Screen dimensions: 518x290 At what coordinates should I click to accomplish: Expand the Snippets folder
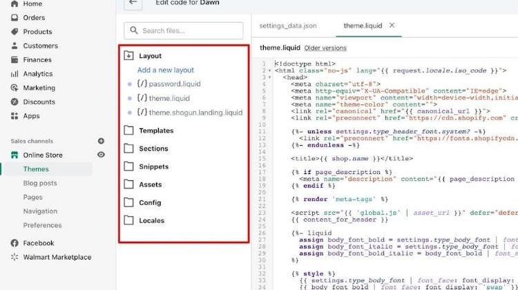pos(129,166)
